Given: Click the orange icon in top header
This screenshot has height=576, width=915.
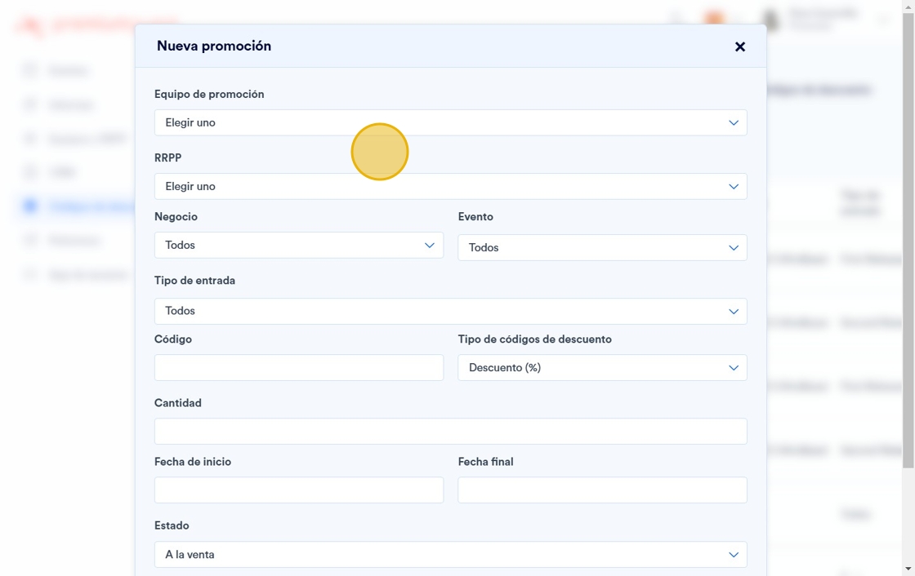Looking at the screenshot, I should [x=714, y=20].
